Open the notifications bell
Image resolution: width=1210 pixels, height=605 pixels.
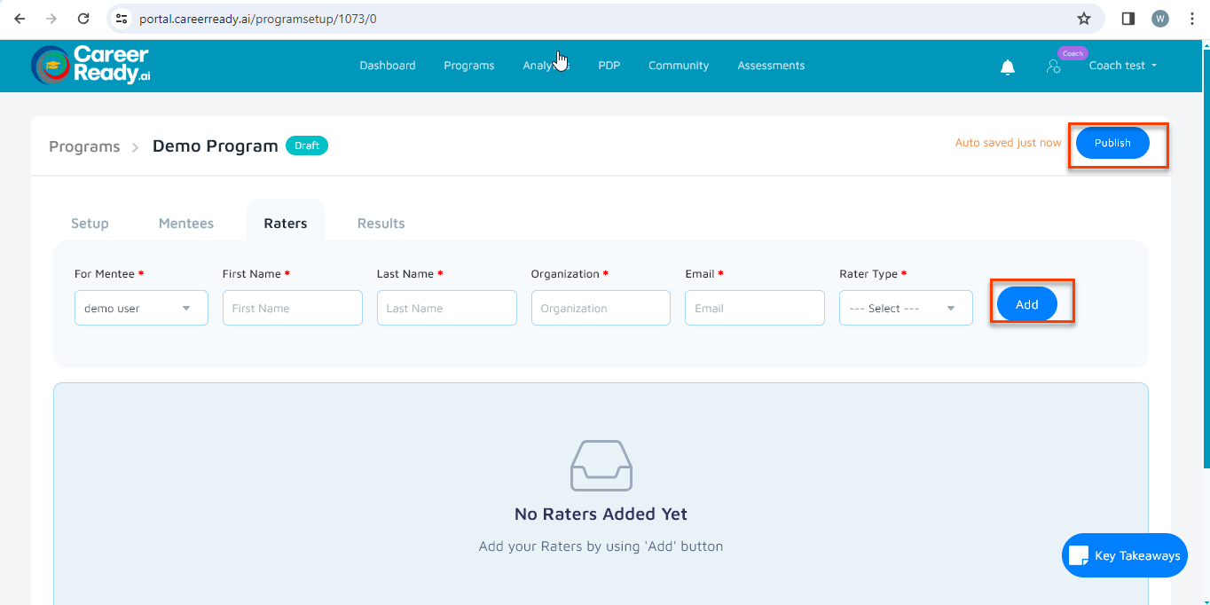(1007, 67)
